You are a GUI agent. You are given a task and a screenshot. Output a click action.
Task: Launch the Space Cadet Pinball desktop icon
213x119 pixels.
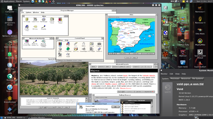click(200, 54)
